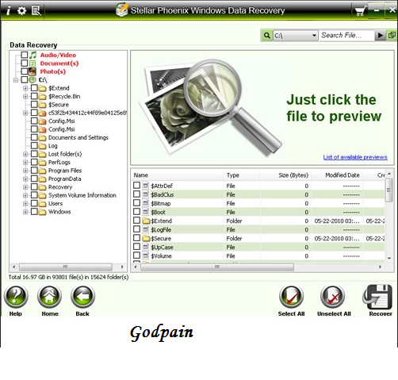Expand the ProgramData folder node

[x=25, y=179]
